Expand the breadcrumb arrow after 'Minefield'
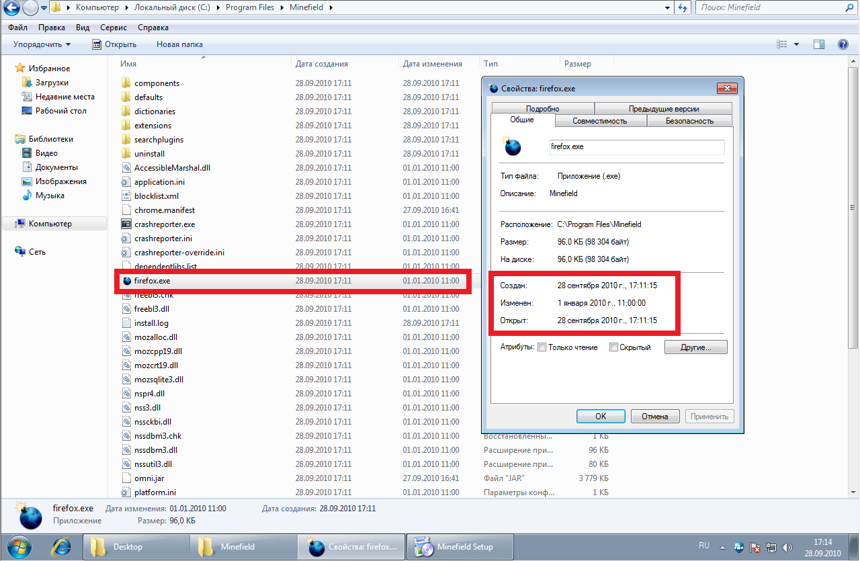 [x=331, y=8]
